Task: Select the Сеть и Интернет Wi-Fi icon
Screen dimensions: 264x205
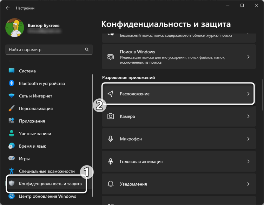Action: (12, 96)
